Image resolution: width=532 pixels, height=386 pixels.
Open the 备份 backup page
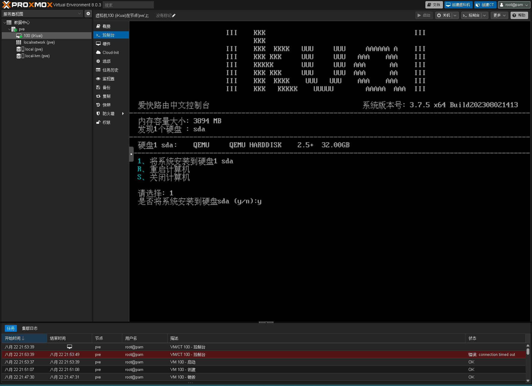coord(106,88)
